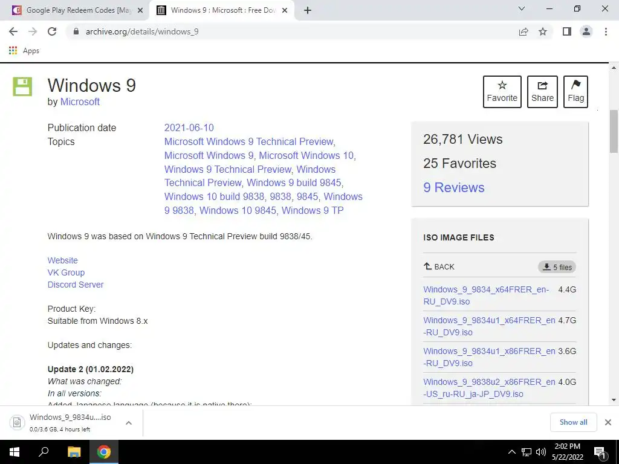Open topic Windows 9 build 9845

pos(294,182)
